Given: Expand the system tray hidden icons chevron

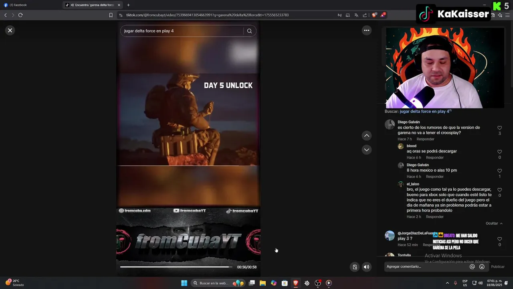Looking at the screenshot, I should [x=447, y=283].
